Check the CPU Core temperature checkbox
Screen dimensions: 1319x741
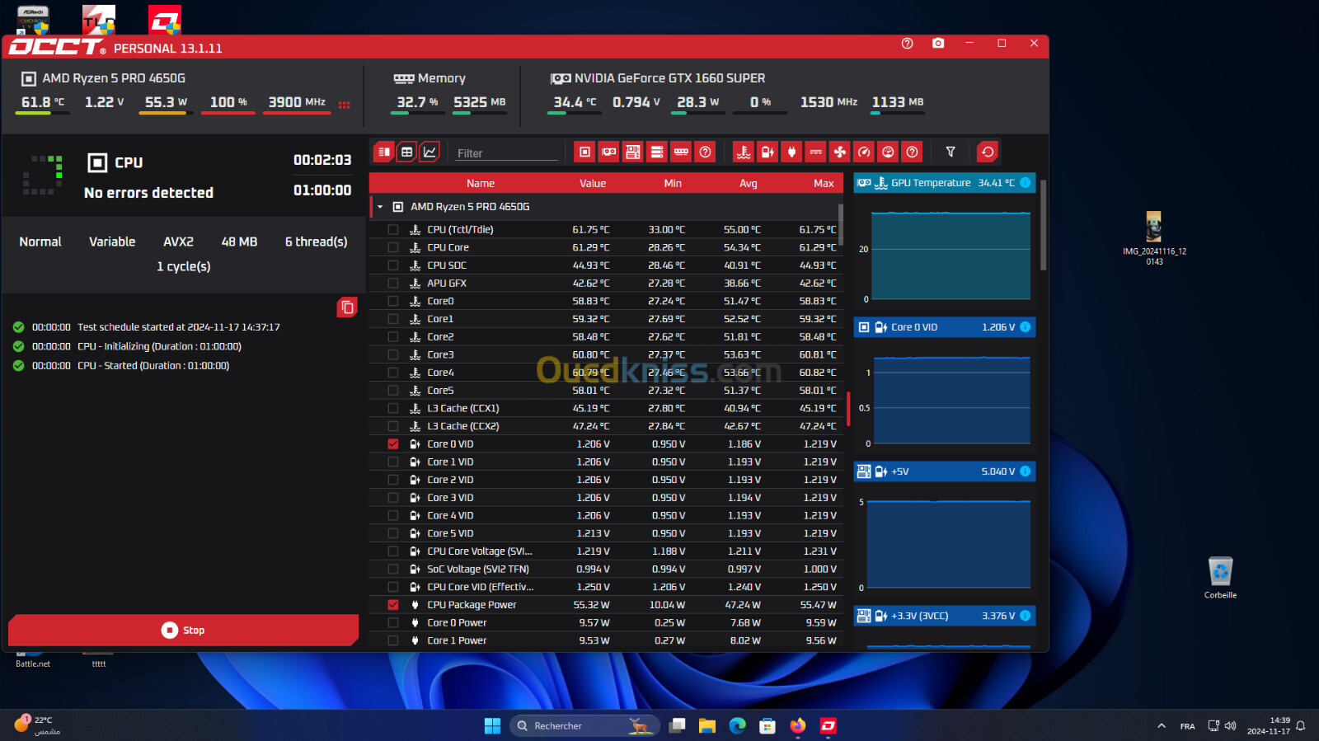tap(393, 247)
